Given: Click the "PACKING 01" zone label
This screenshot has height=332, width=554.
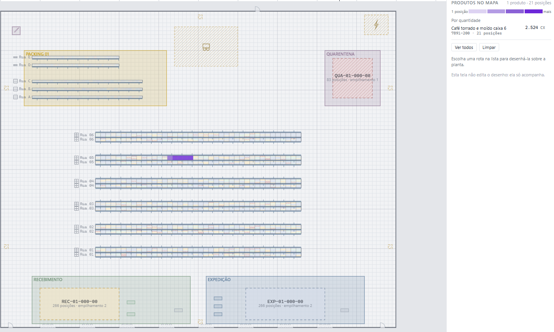Looking at the screenshot, I should 37,54.
